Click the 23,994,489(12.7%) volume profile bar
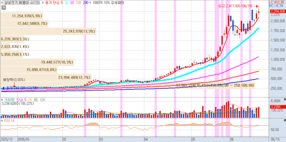The image size is (286, 142). 46,77
